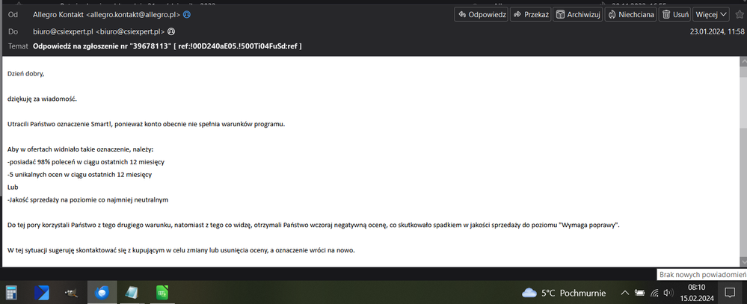Image resolution: width=747 pixels, height=304 pixels.
Task: Click the contact icon next to allegro.kontakt@allegro.pl
Action: coord(187,15)
